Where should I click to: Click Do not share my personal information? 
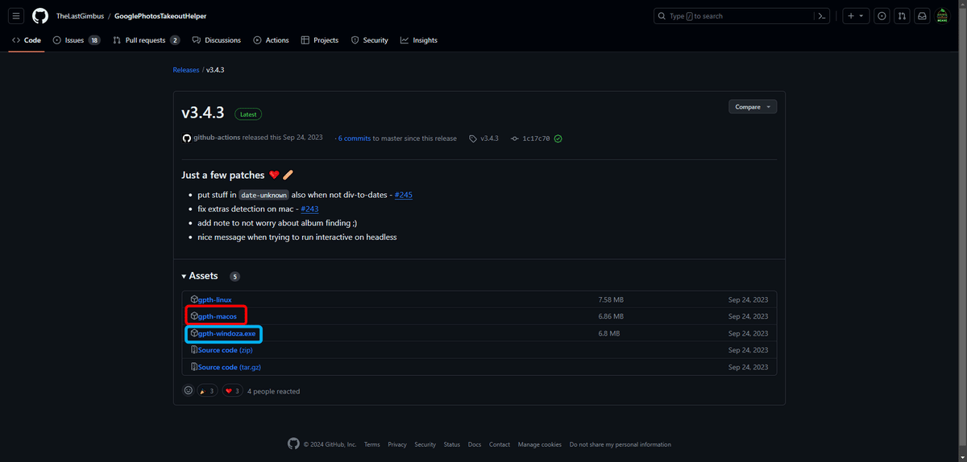tap(620, 444)
